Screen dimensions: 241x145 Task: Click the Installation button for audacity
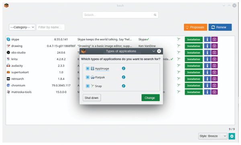194,66
